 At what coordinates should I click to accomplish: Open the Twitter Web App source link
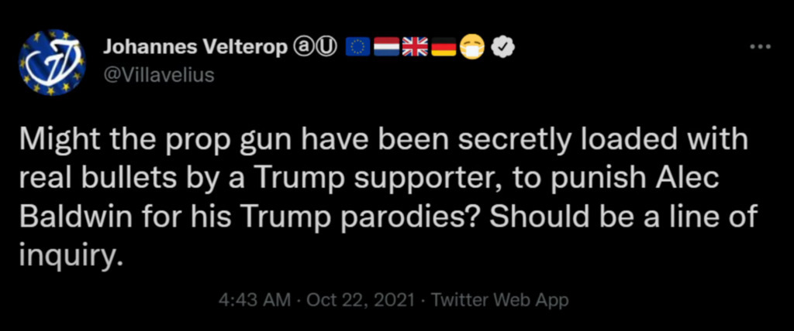coord(499,300)
